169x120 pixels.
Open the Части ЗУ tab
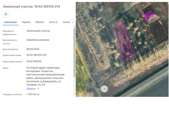tap(53, 22)
